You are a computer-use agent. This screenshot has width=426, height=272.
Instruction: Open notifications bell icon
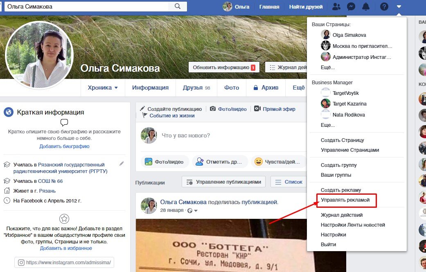366,7
